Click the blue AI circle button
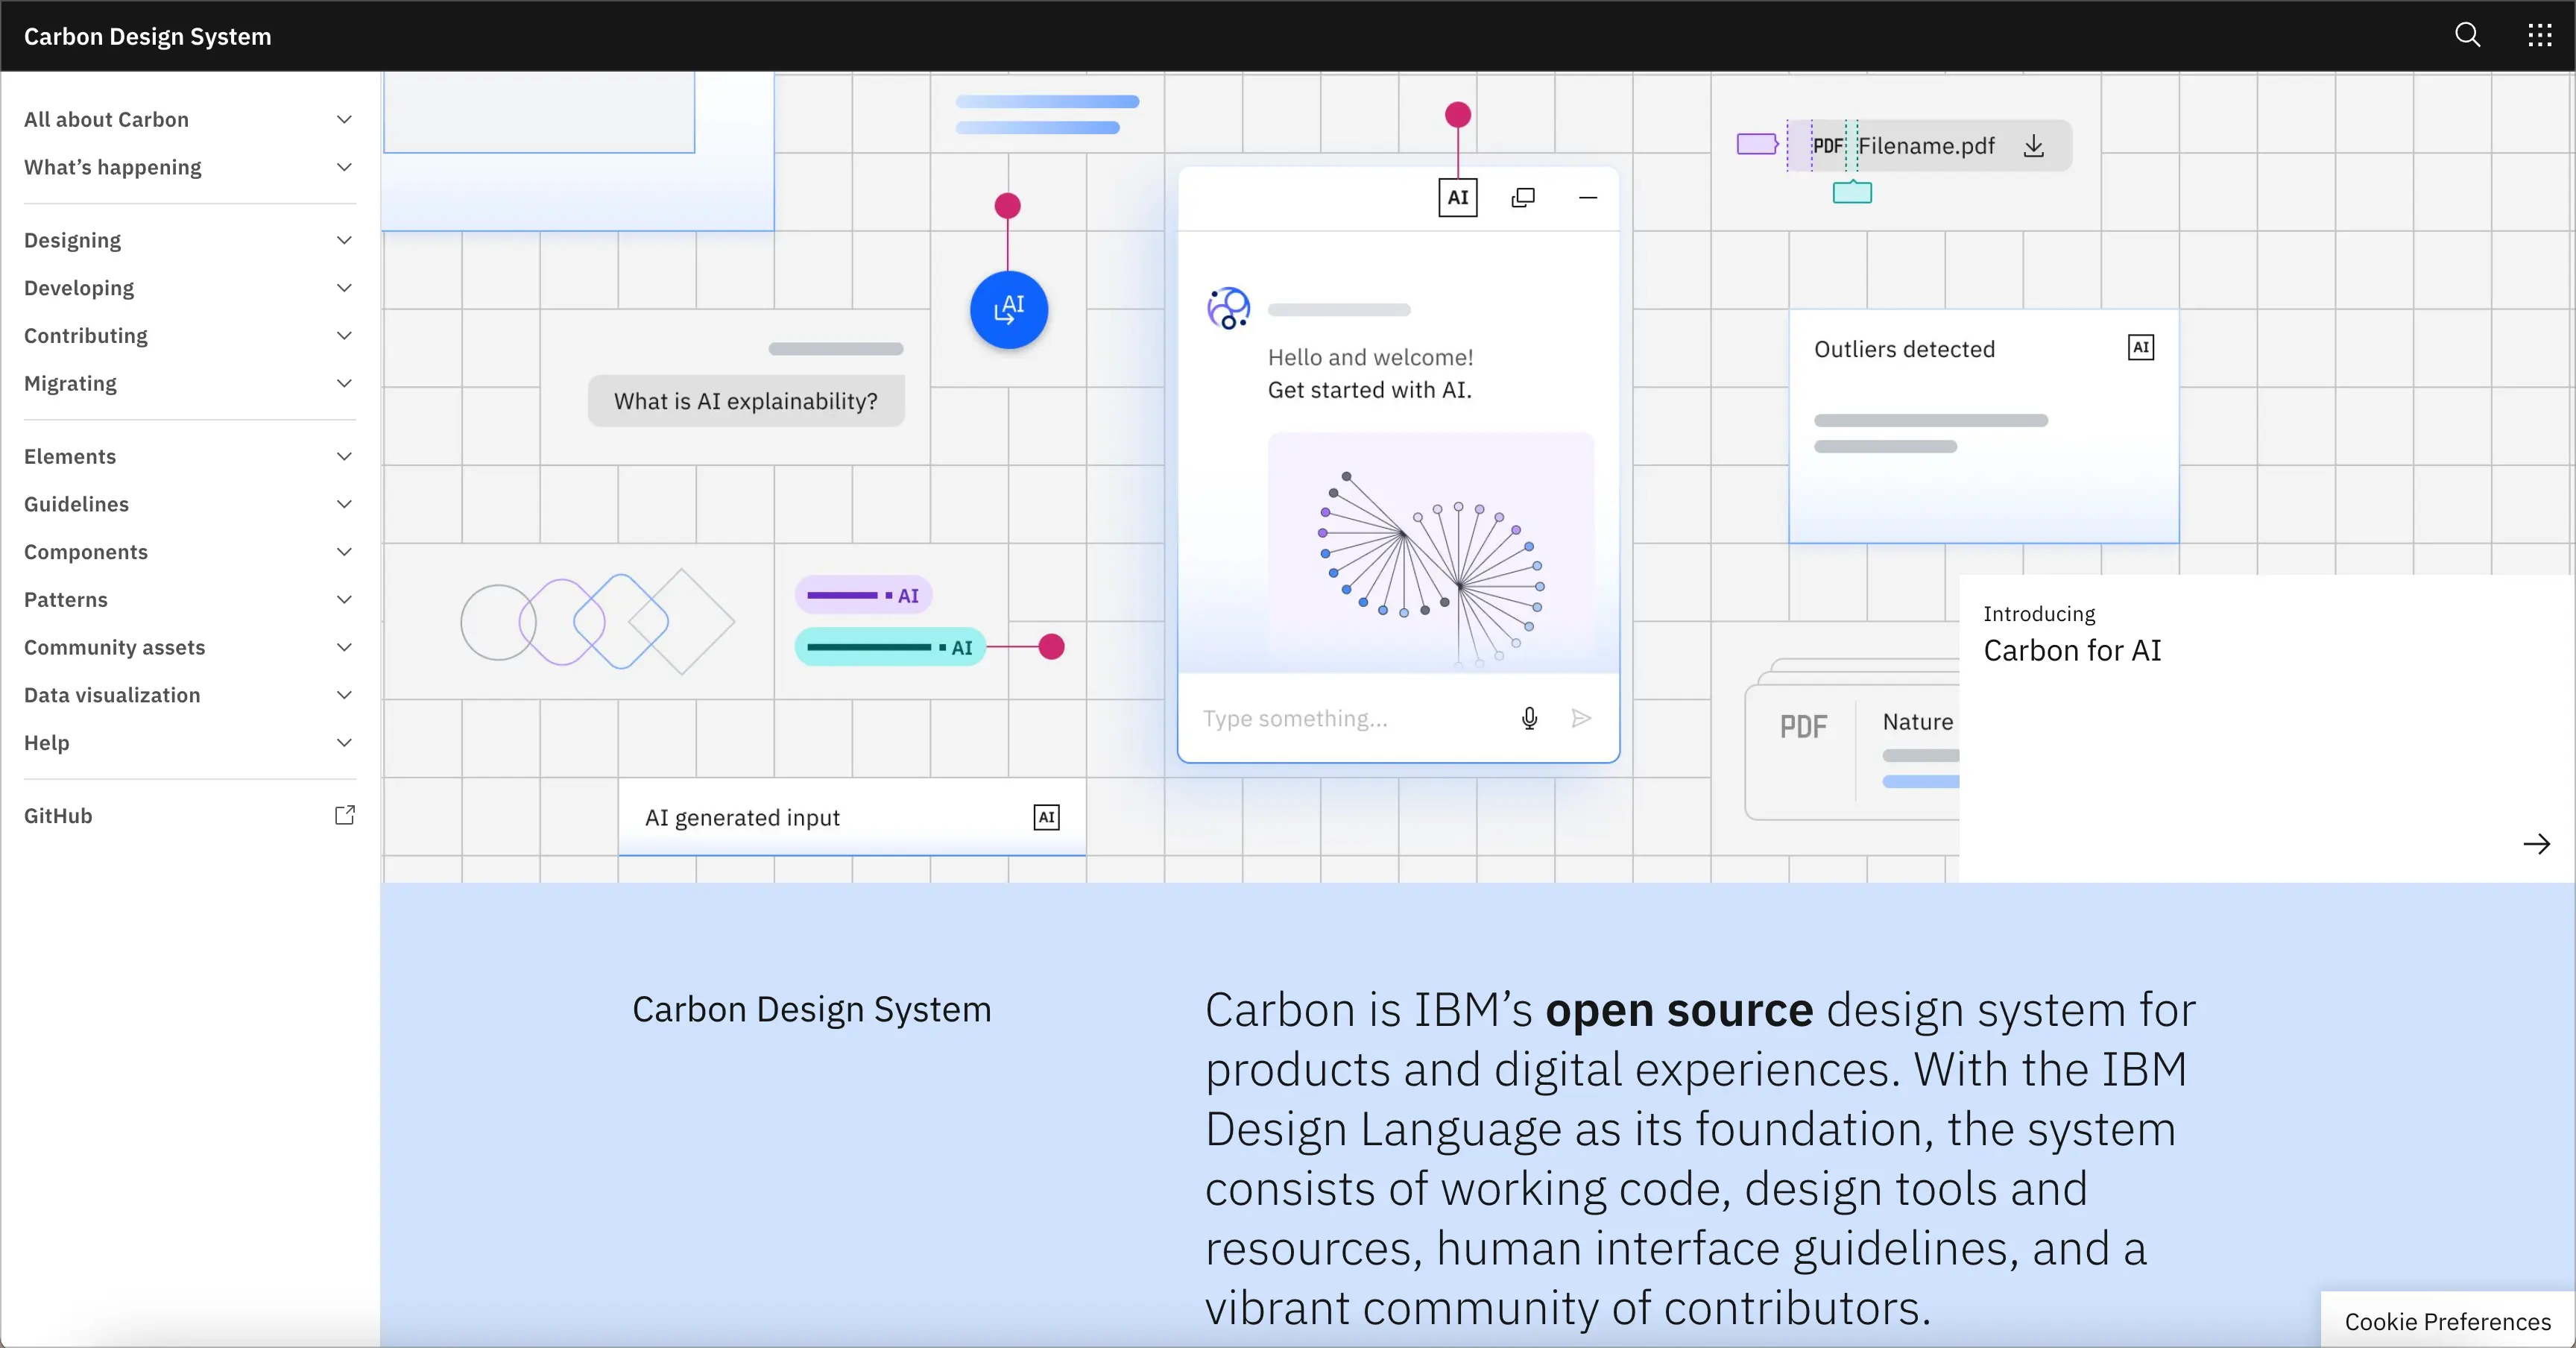Viewport: 2576px width, 1348px height. 1008,310
